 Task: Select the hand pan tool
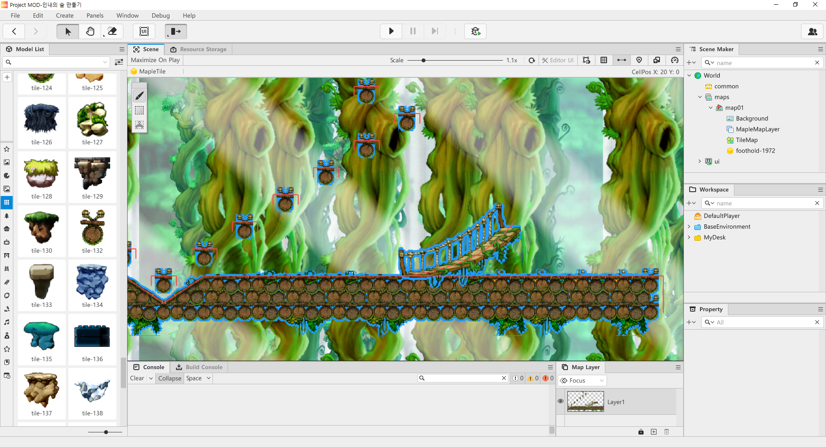coord(90,31)
